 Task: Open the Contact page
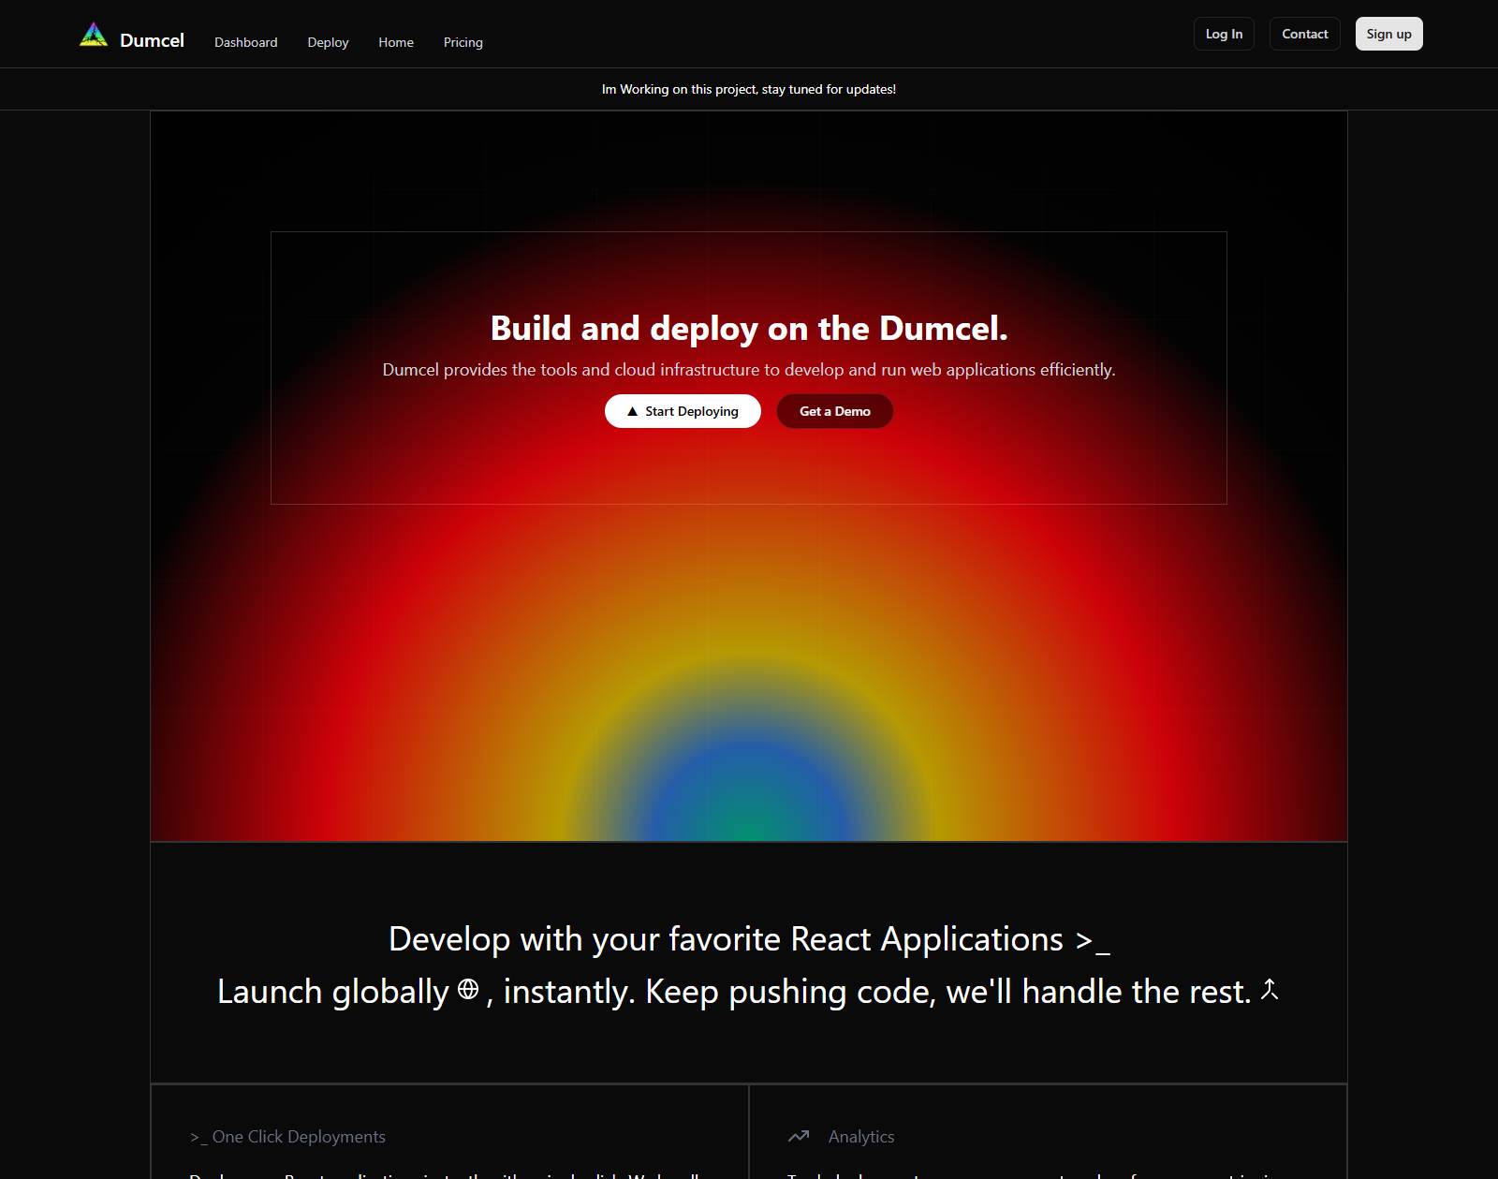tap(1304, 34)
